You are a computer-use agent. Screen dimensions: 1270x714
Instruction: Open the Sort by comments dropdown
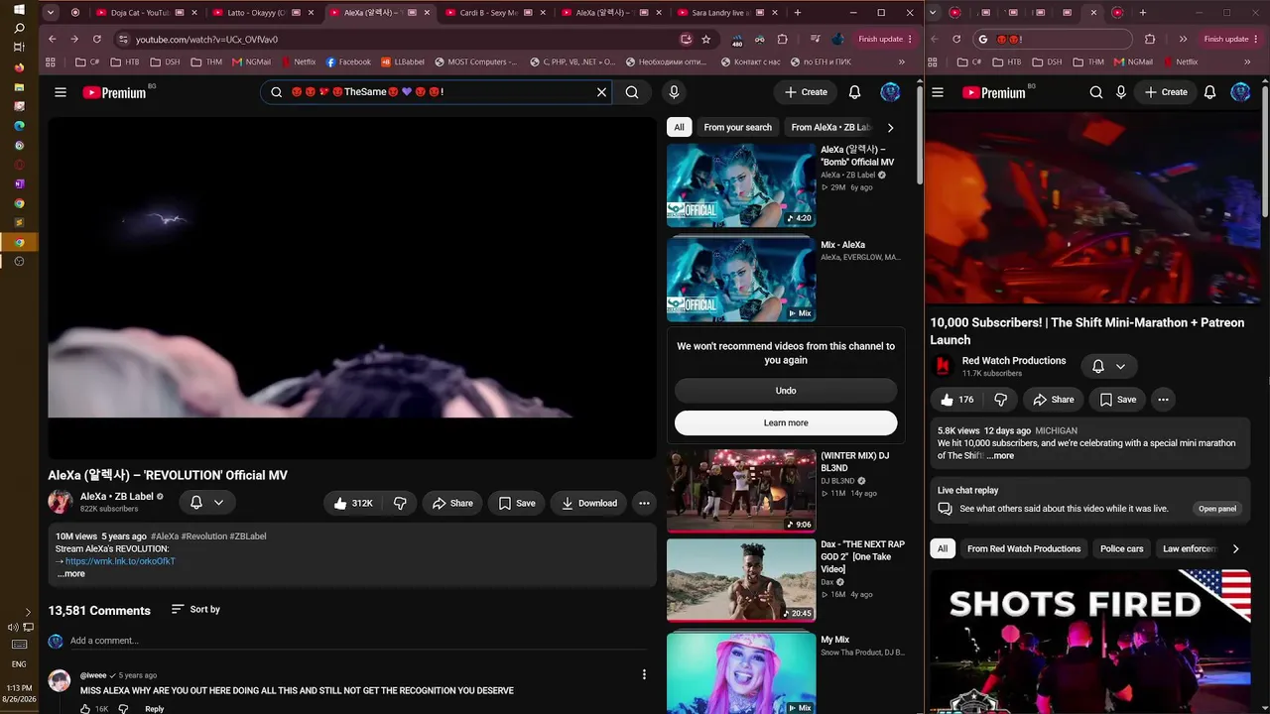(x=195, y=609)
